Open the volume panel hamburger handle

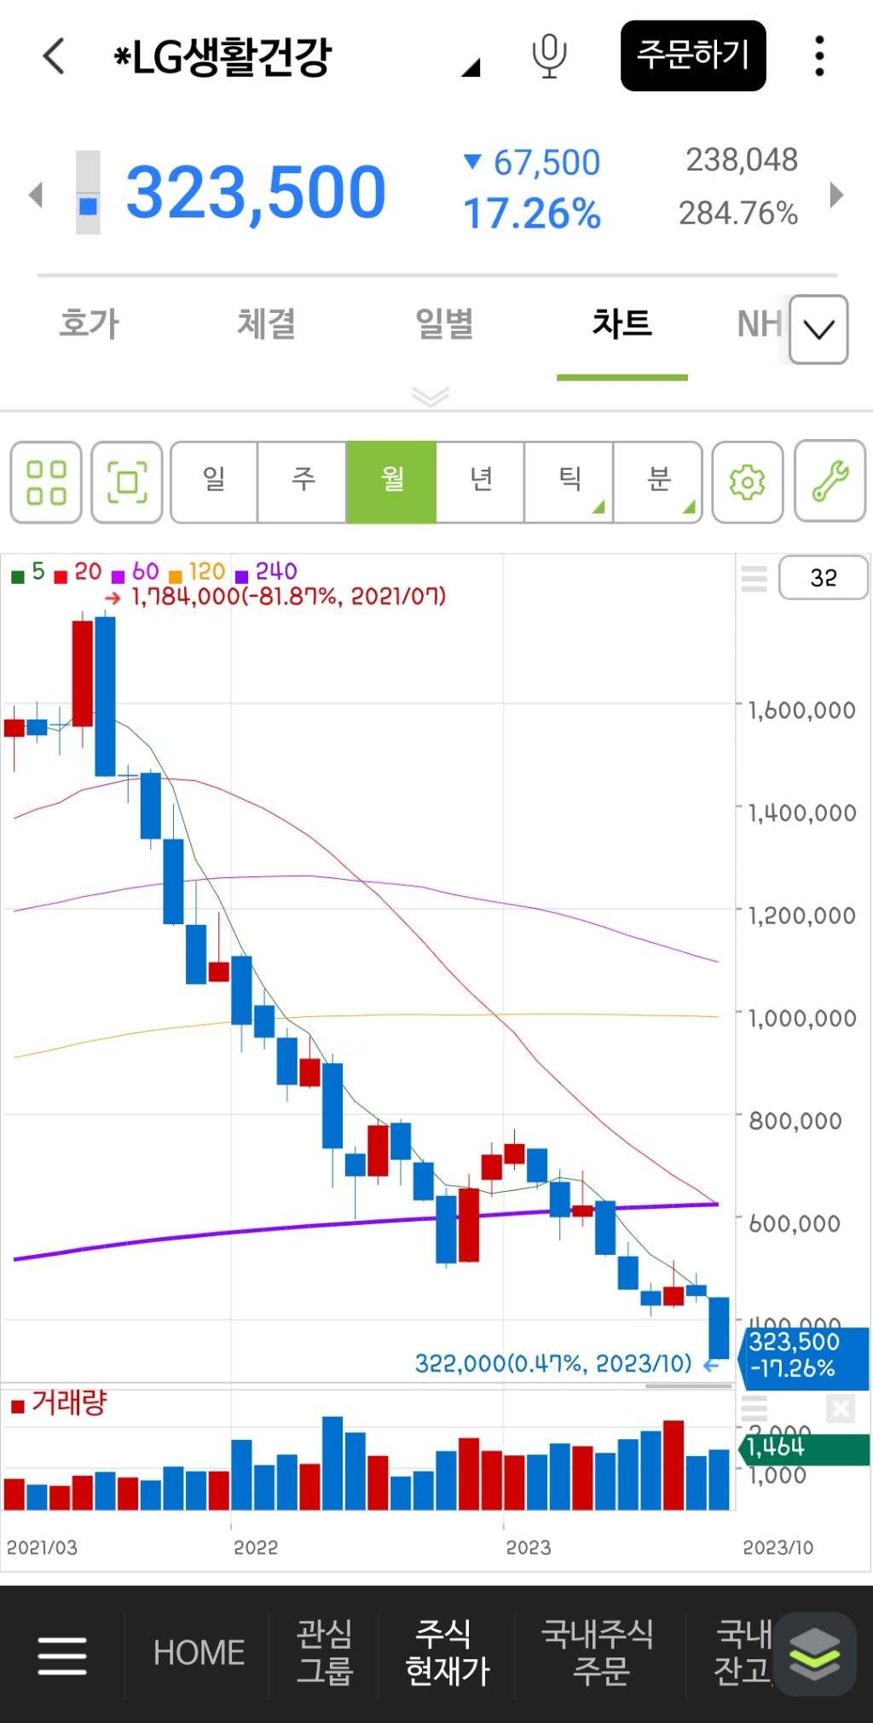[754, 1408]
